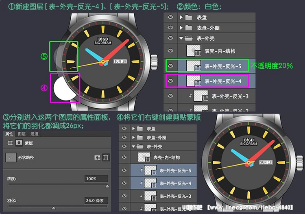
Task: Click the add pixel mask icon in 形状路径 row
Action: tap(97, 157)
